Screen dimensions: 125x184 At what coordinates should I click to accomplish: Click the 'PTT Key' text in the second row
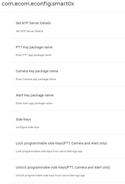22,47
